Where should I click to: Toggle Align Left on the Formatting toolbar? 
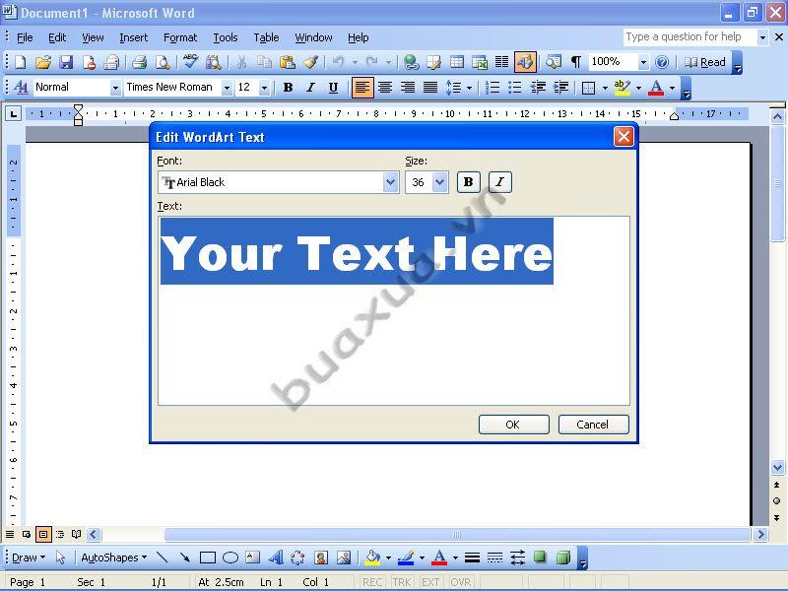pos(362,88)
